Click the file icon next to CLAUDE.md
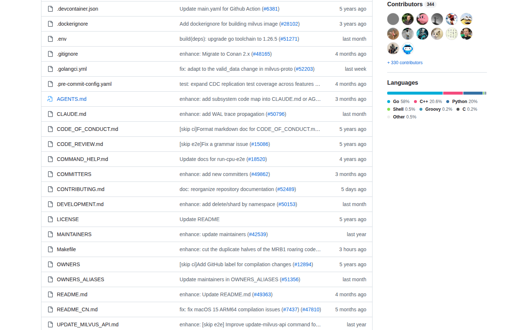 tap(50, 114)
